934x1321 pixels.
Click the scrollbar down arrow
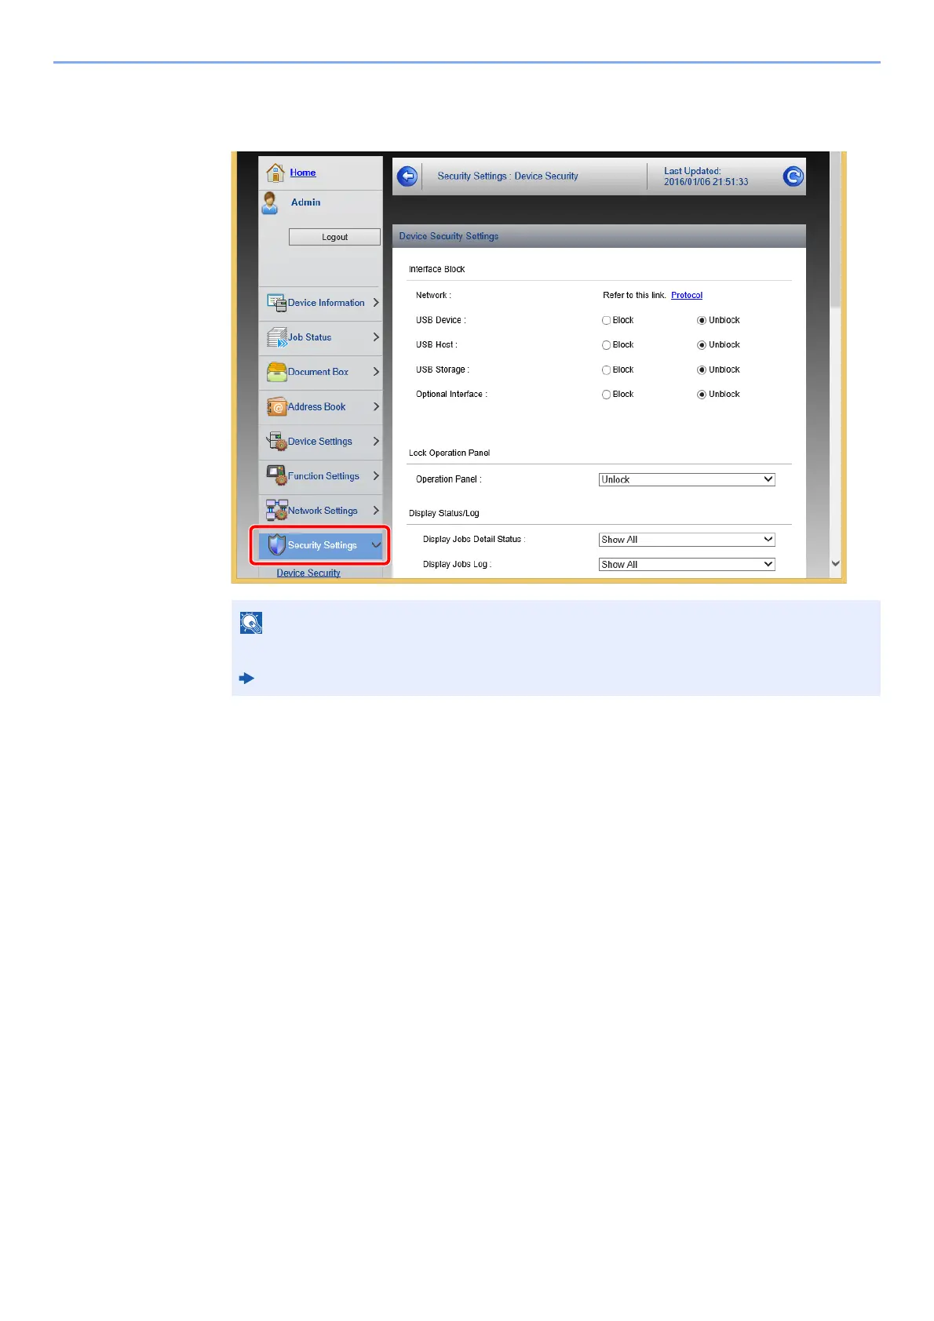pos(835,563)
